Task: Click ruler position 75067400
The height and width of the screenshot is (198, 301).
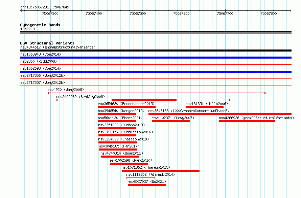Action: 94,13
